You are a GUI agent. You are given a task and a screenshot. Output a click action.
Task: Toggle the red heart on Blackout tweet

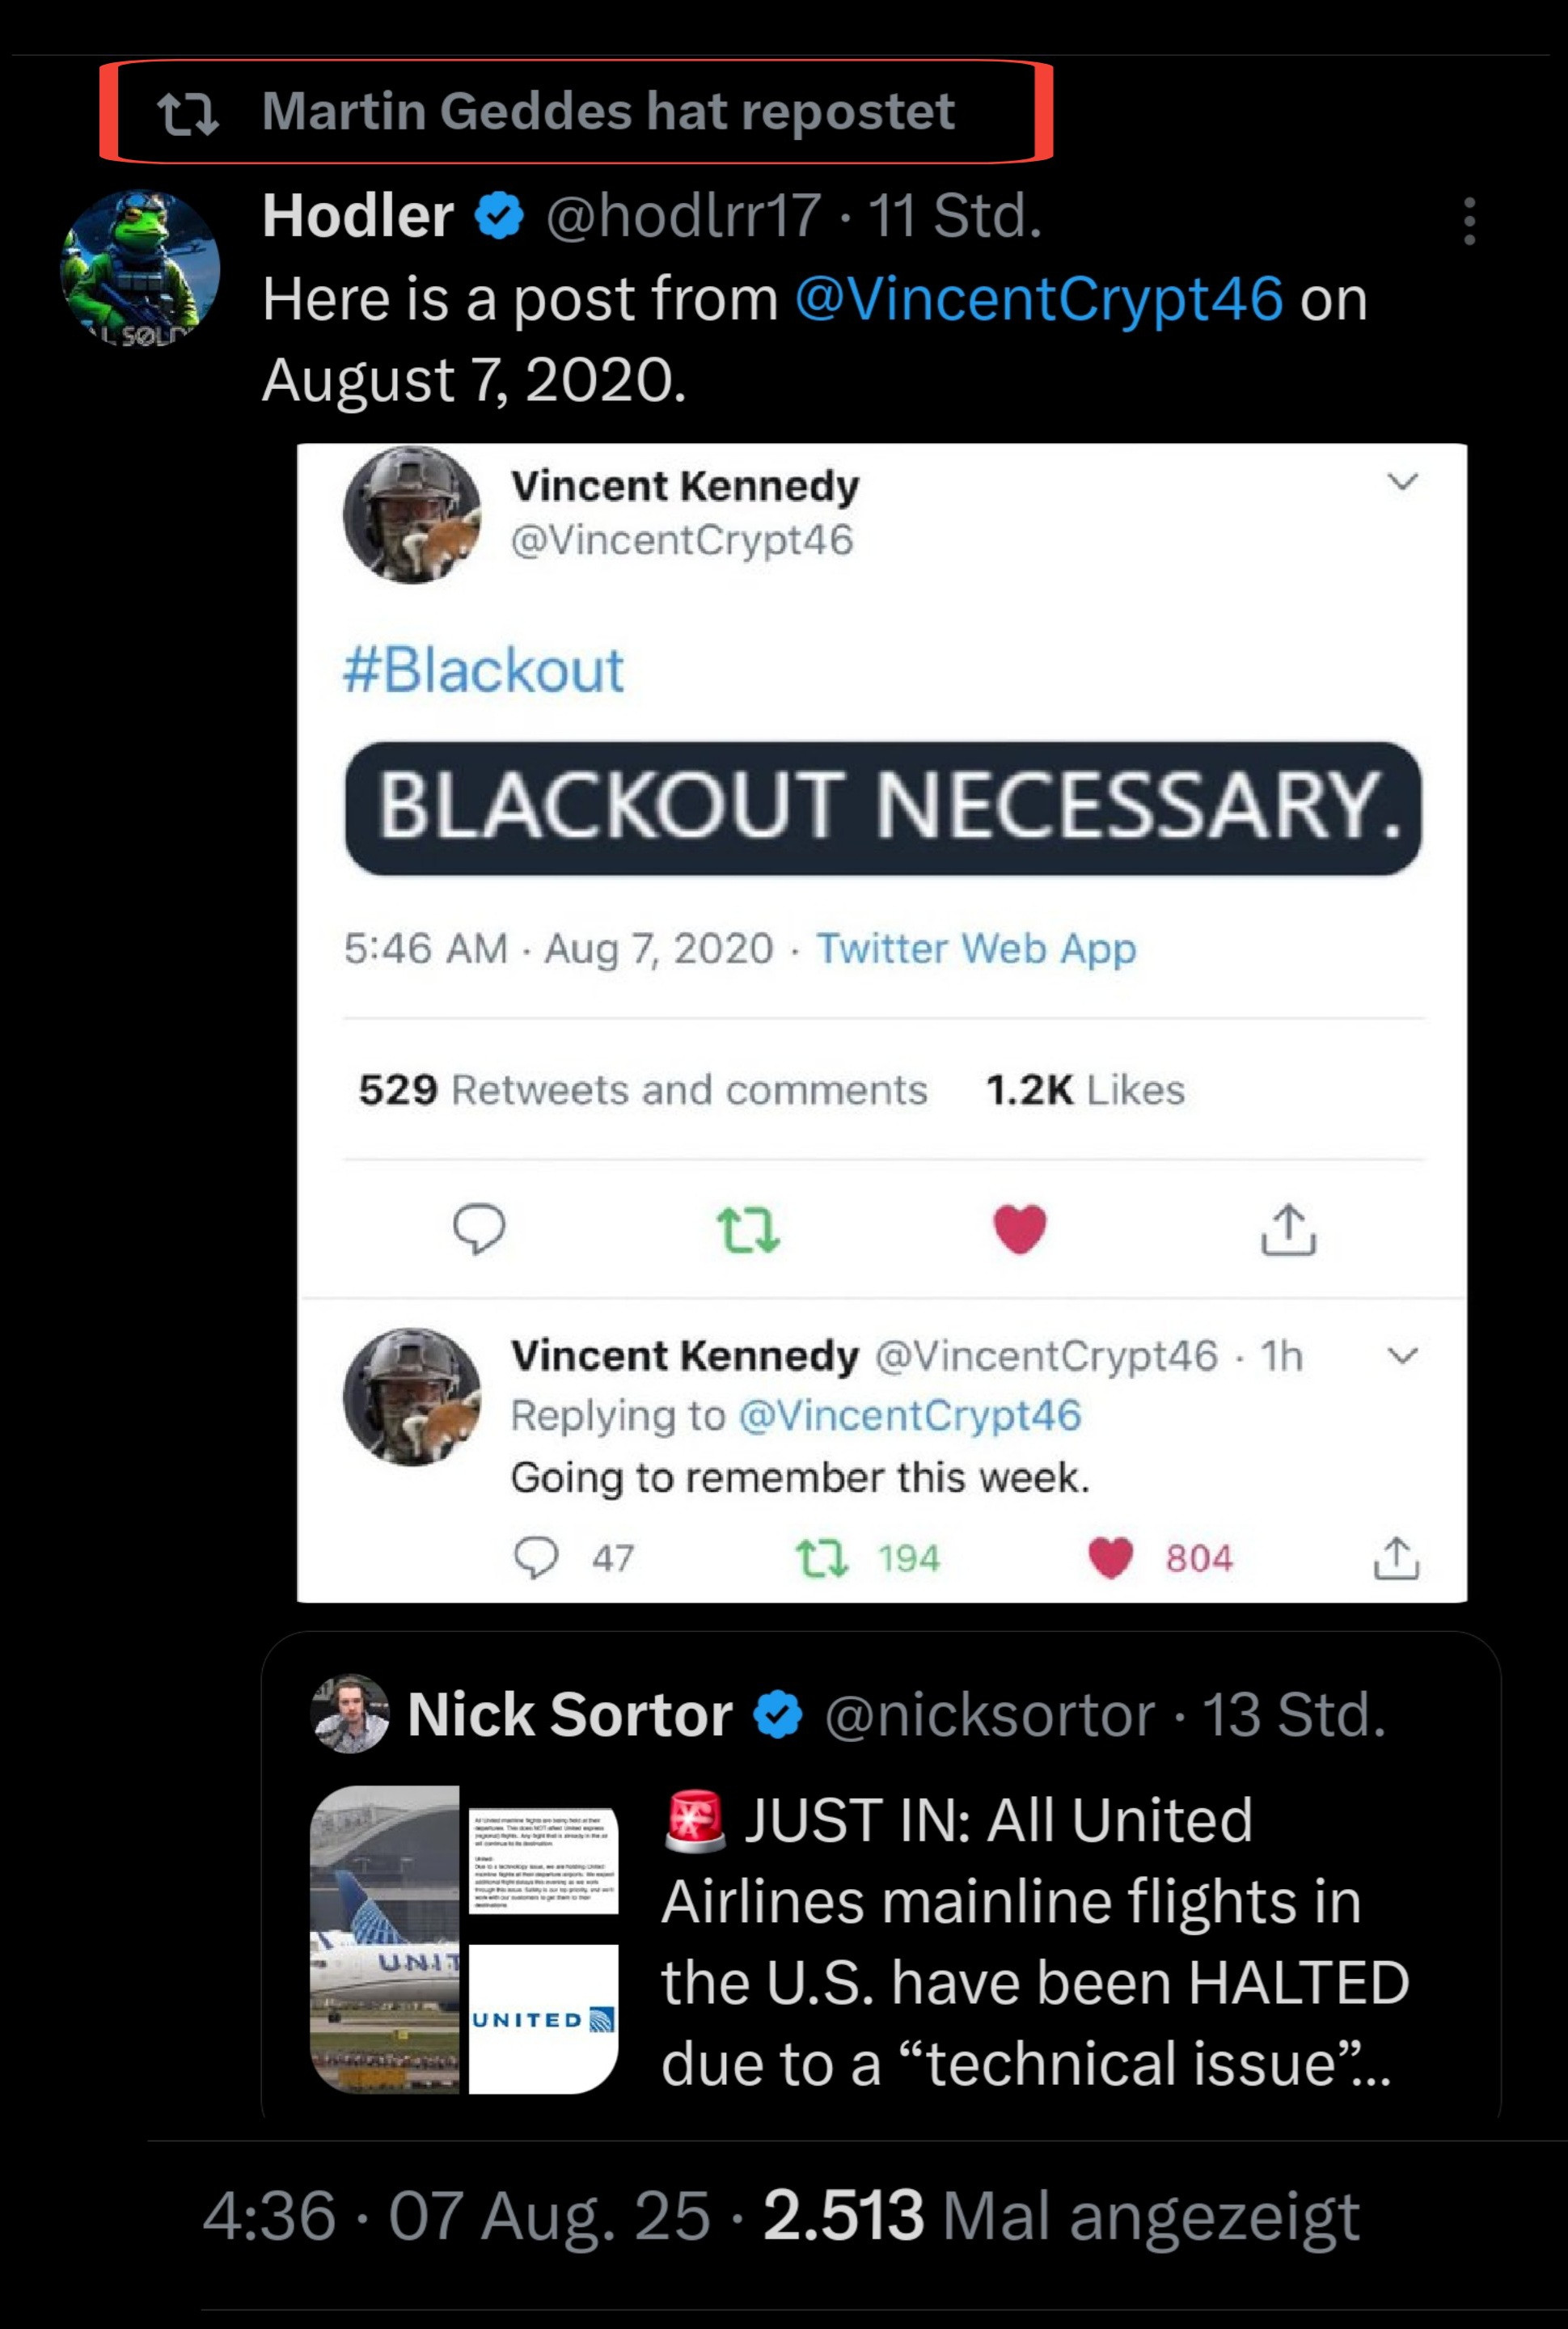click(1020, 1229)
